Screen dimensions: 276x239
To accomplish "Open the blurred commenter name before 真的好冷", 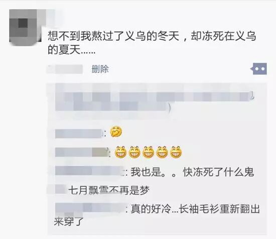I will click(90, 208).
